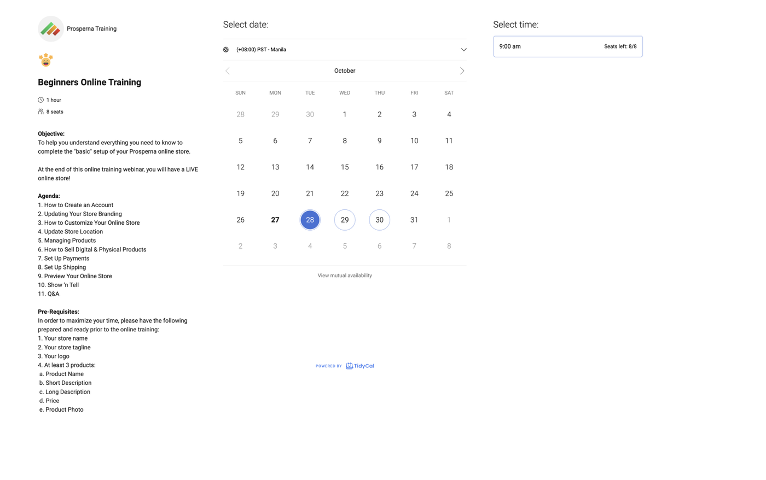Screen dimensions: 766x480
Task: Click date 16 on the calendar
Action: (379, 167)
